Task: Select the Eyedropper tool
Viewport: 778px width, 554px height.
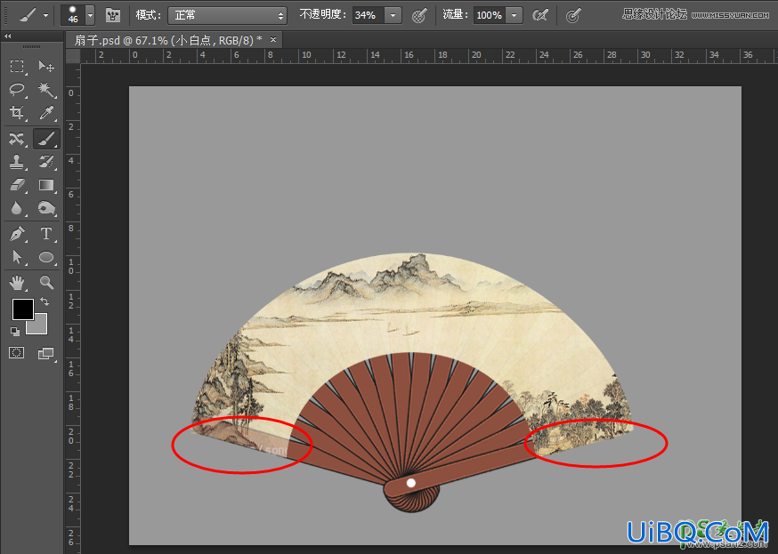Action: coord(46,113)
